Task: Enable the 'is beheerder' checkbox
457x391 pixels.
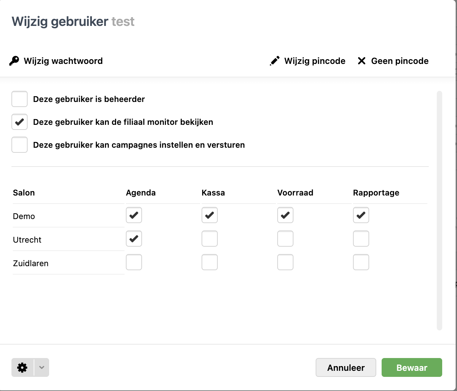Action: coord(20,99)
